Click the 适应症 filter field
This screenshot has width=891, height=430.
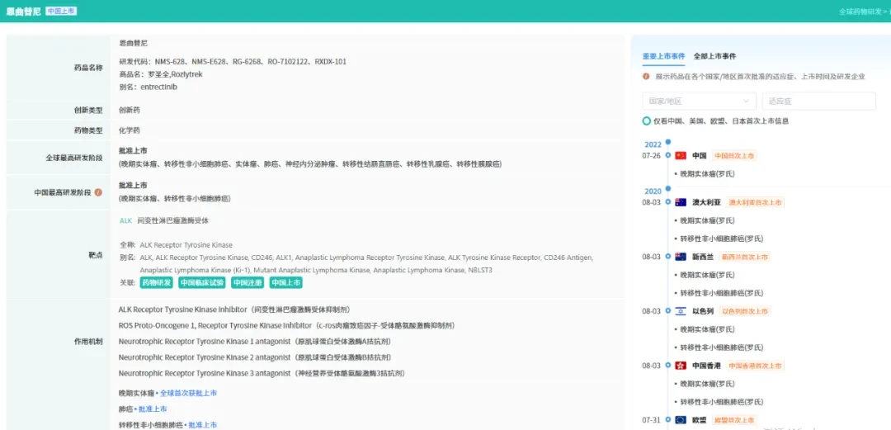(819, 102)
